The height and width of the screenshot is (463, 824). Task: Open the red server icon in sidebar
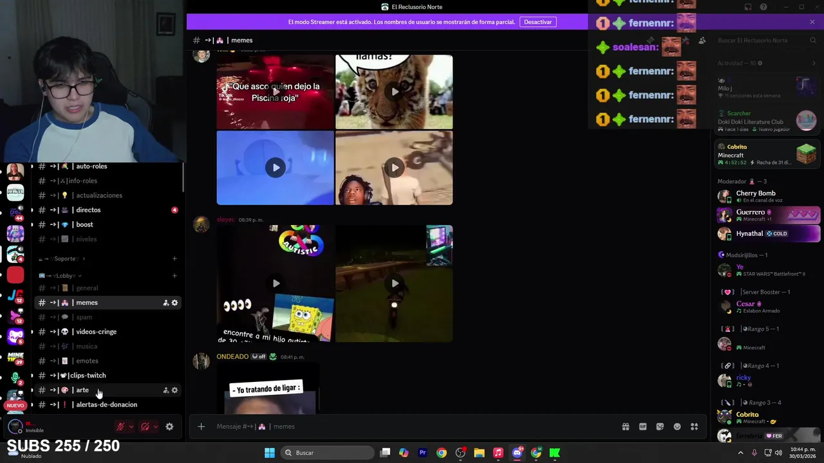(x=15, y=275)
